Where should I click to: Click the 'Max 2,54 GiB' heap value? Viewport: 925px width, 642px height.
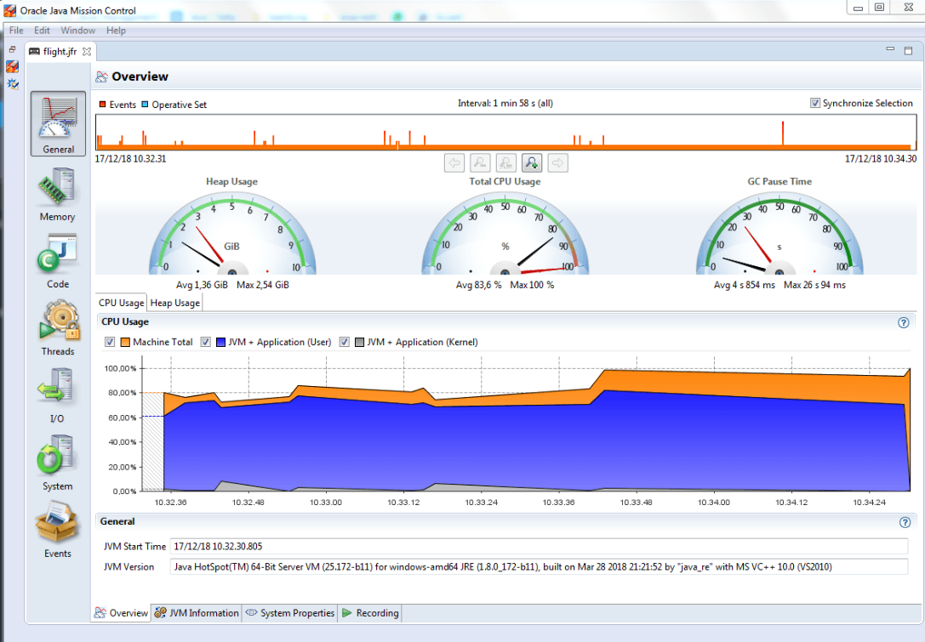[x=262, y=285]
